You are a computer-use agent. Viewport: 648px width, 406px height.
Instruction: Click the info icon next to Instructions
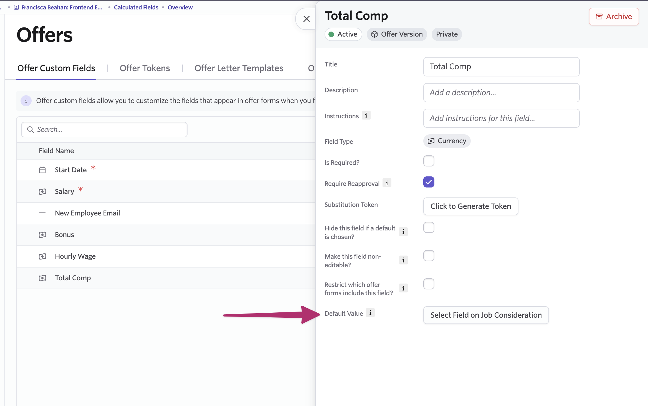(x=366, y=115)
